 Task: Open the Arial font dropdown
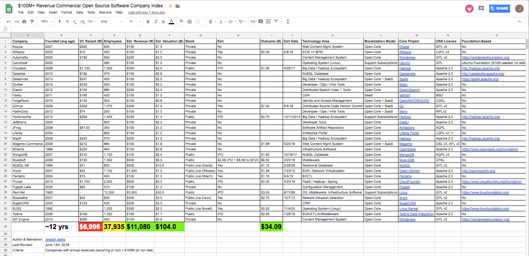click(x=111, y=22)
